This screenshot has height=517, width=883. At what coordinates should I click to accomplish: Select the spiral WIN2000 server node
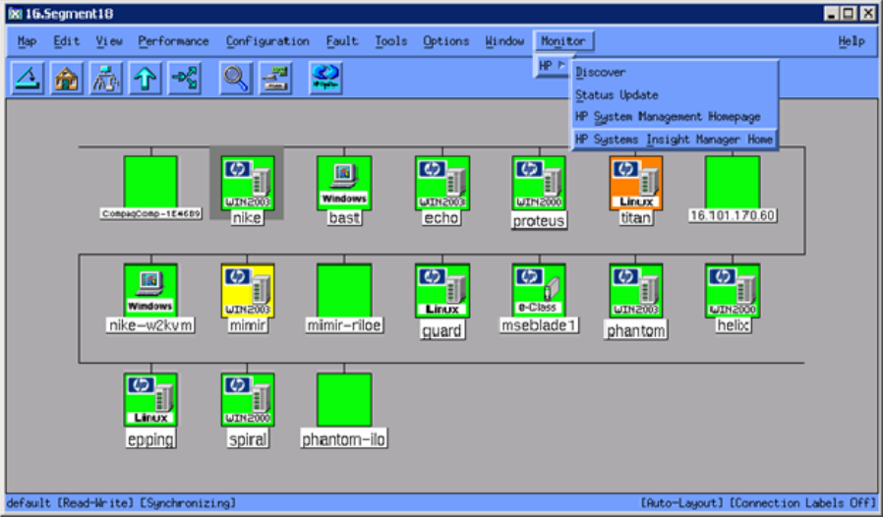[247, 399]
